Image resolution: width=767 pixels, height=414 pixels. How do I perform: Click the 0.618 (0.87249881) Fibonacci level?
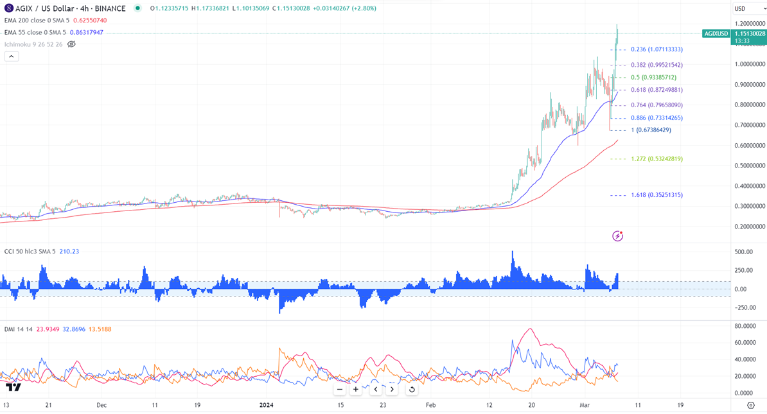[x=657, y=90]
